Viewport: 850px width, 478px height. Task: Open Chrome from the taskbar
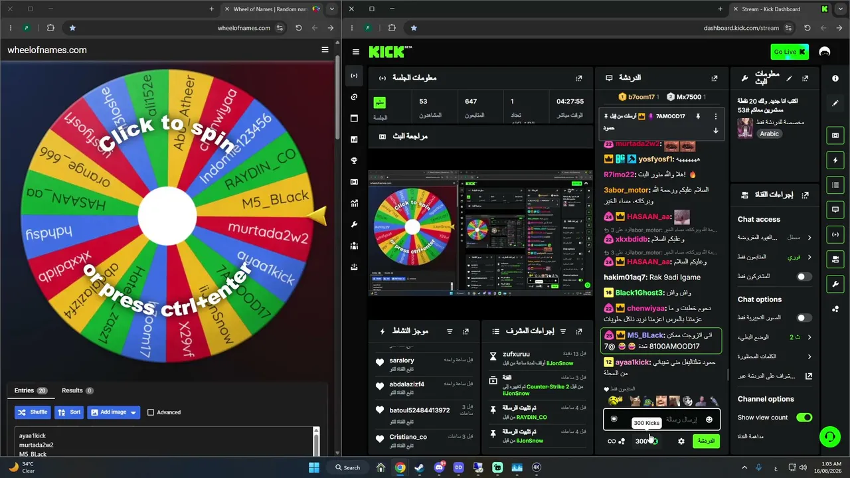[x=400, y=467]
